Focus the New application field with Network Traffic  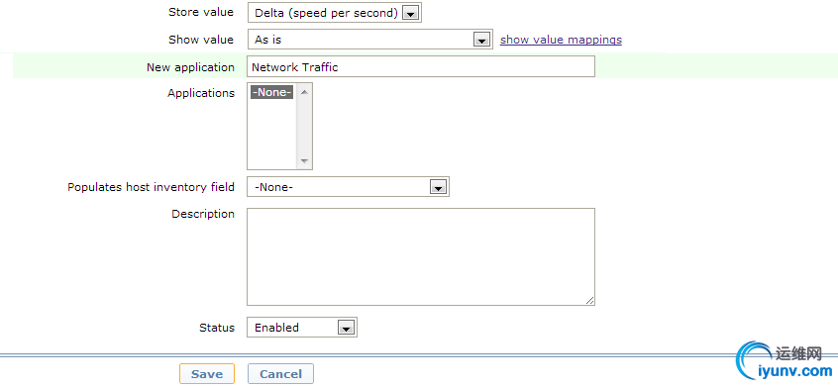(x=421, y=66)
